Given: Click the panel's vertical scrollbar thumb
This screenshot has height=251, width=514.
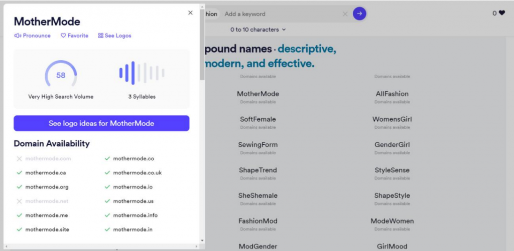Looking at the screenshot, I should point(202,45).
